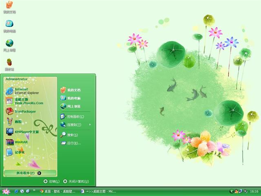Select the 我的电脑 desktop icon
Viewport: 261px width, 196px height.
click(x=9, y=26)
